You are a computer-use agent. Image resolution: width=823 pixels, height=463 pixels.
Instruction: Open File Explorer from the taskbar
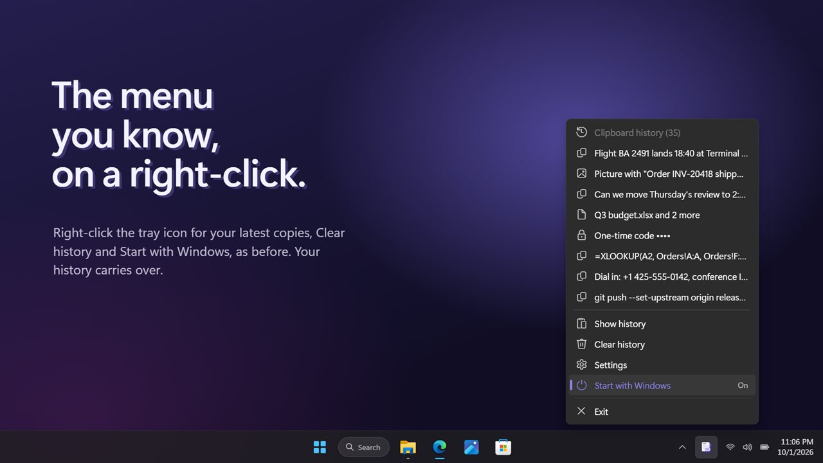click(x=408, y=447)
